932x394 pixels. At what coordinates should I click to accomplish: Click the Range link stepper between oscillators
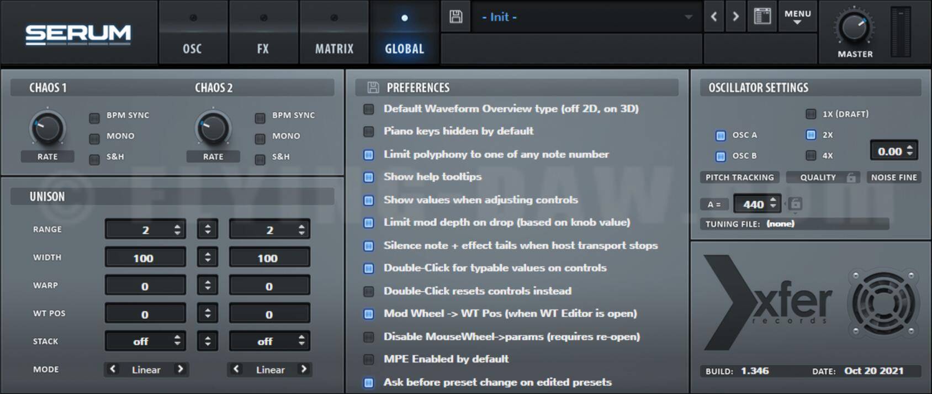pyautogui.click(x=208, y=229)
